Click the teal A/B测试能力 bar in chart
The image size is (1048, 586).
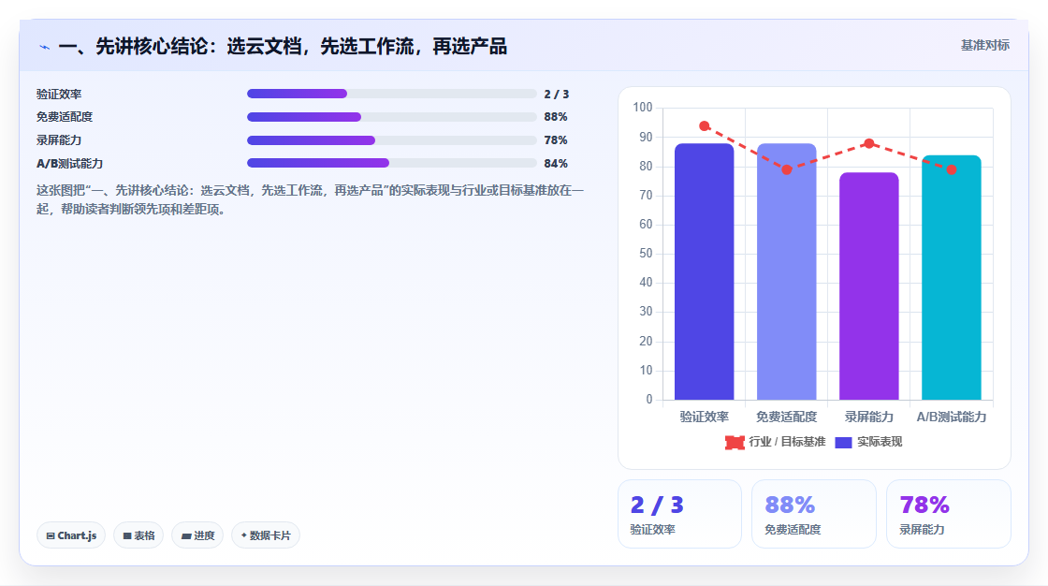(x=951, y=278)
